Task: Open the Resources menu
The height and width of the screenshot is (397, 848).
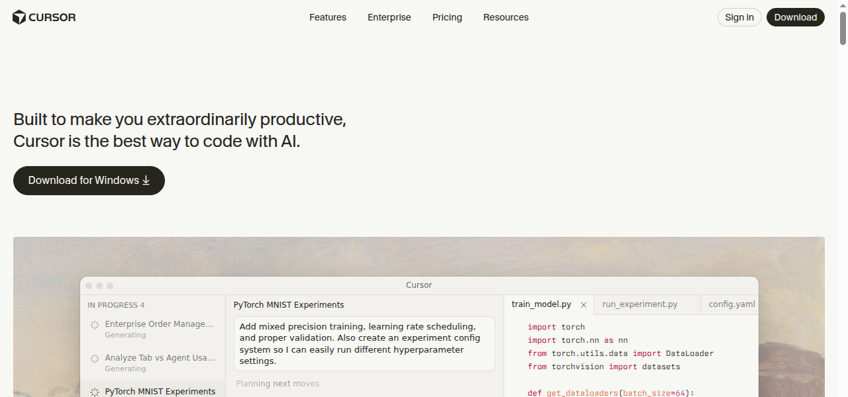Action: 505,17
